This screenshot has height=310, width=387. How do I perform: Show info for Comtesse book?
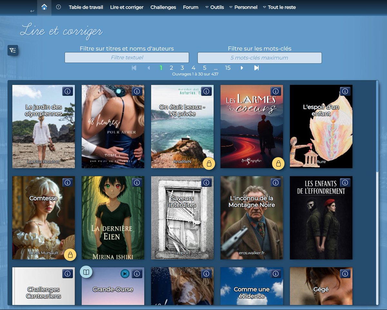[67, 182]
